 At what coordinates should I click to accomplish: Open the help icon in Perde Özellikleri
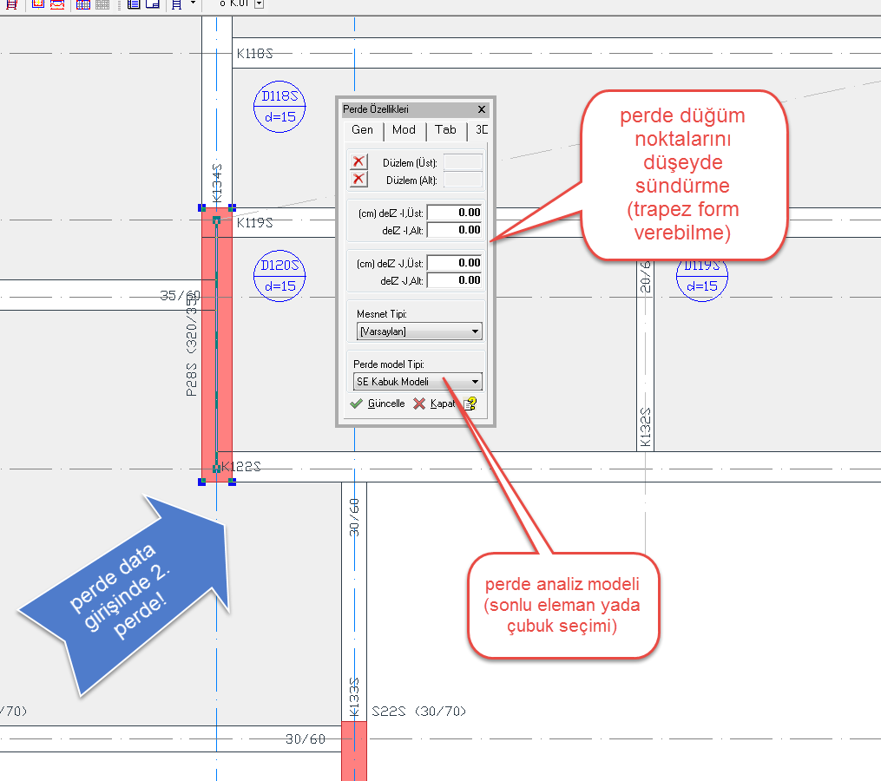click(470, 404)
